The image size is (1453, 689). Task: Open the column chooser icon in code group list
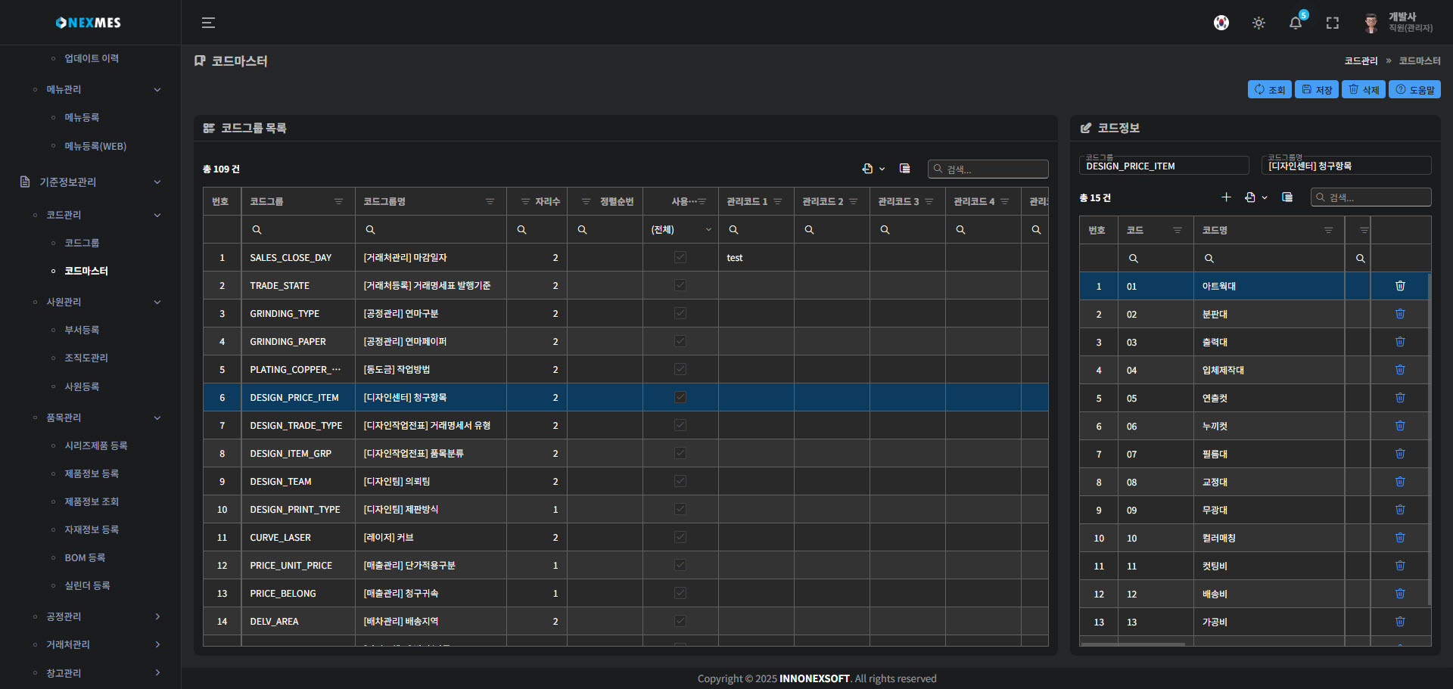(904, 169)
